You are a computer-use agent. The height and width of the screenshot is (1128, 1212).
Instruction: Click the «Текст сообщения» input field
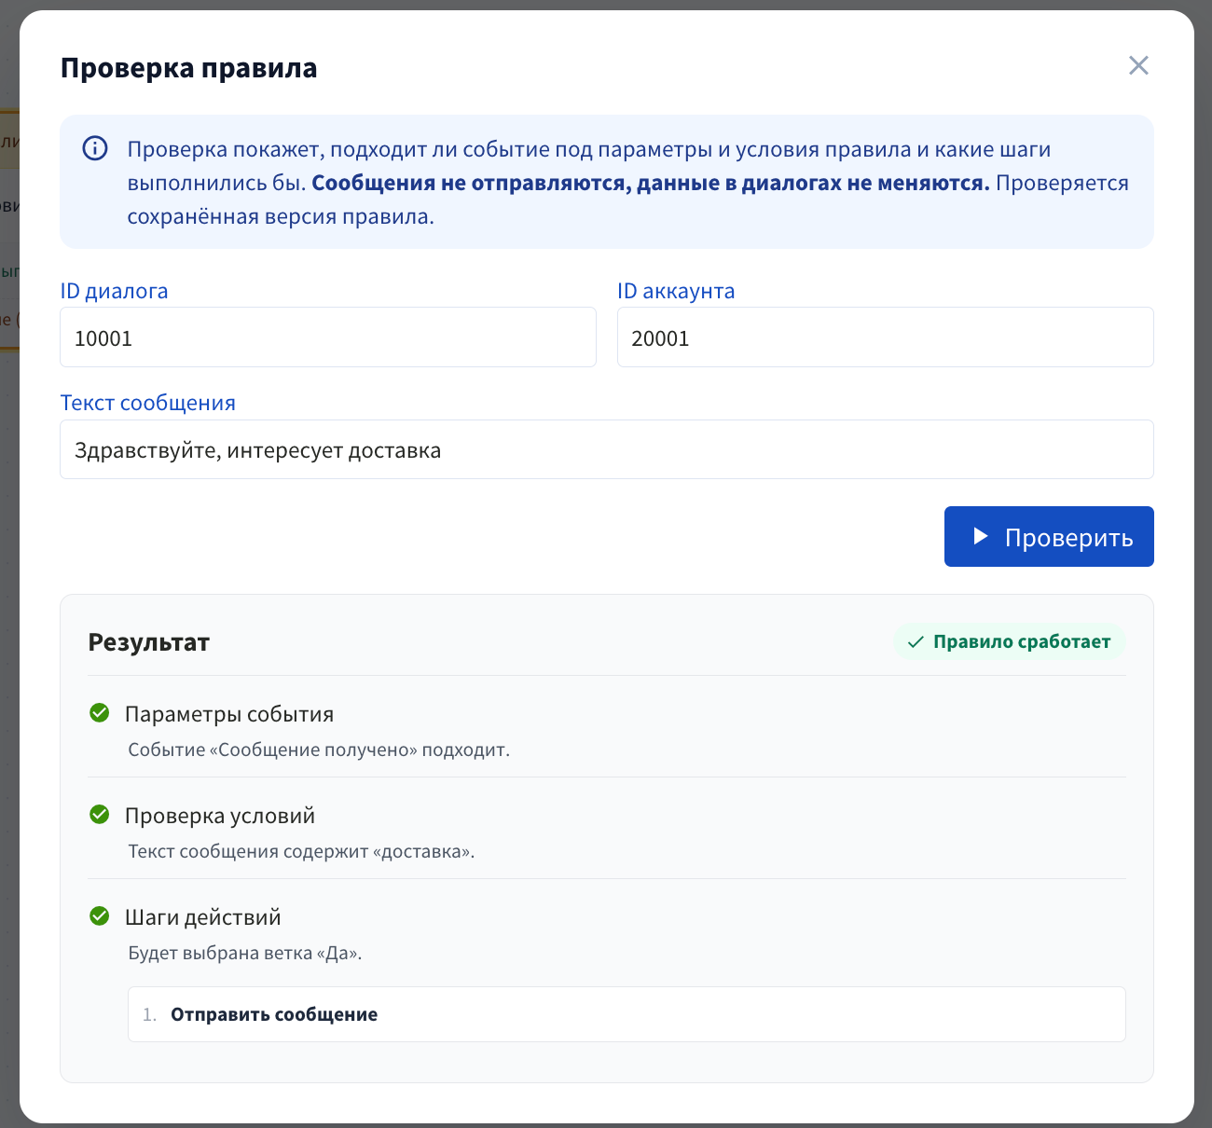point(607,449)
